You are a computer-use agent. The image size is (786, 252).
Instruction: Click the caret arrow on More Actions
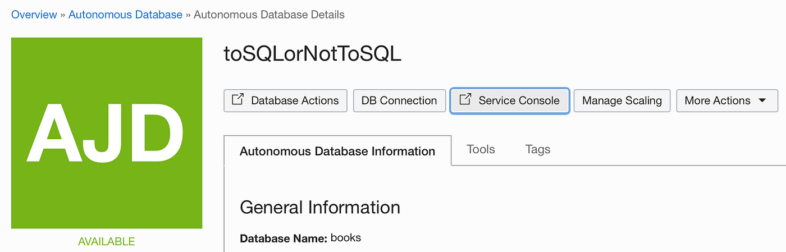point(762,100)
